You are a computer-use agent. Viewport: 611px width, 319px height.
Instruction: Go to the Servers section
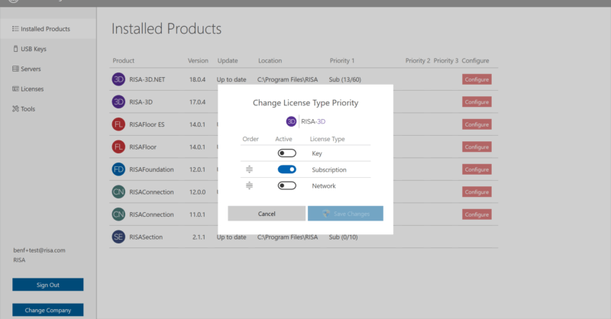31,69
